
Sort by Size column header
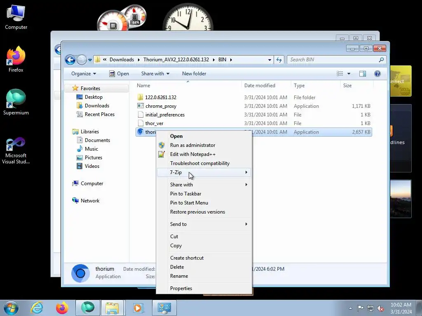pos(357,86)
